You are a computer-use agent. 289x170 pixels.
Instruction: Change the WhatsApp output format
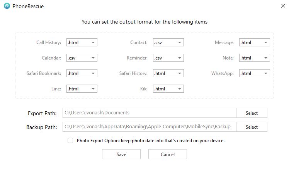pyautogui.click(x=254, y=73)
